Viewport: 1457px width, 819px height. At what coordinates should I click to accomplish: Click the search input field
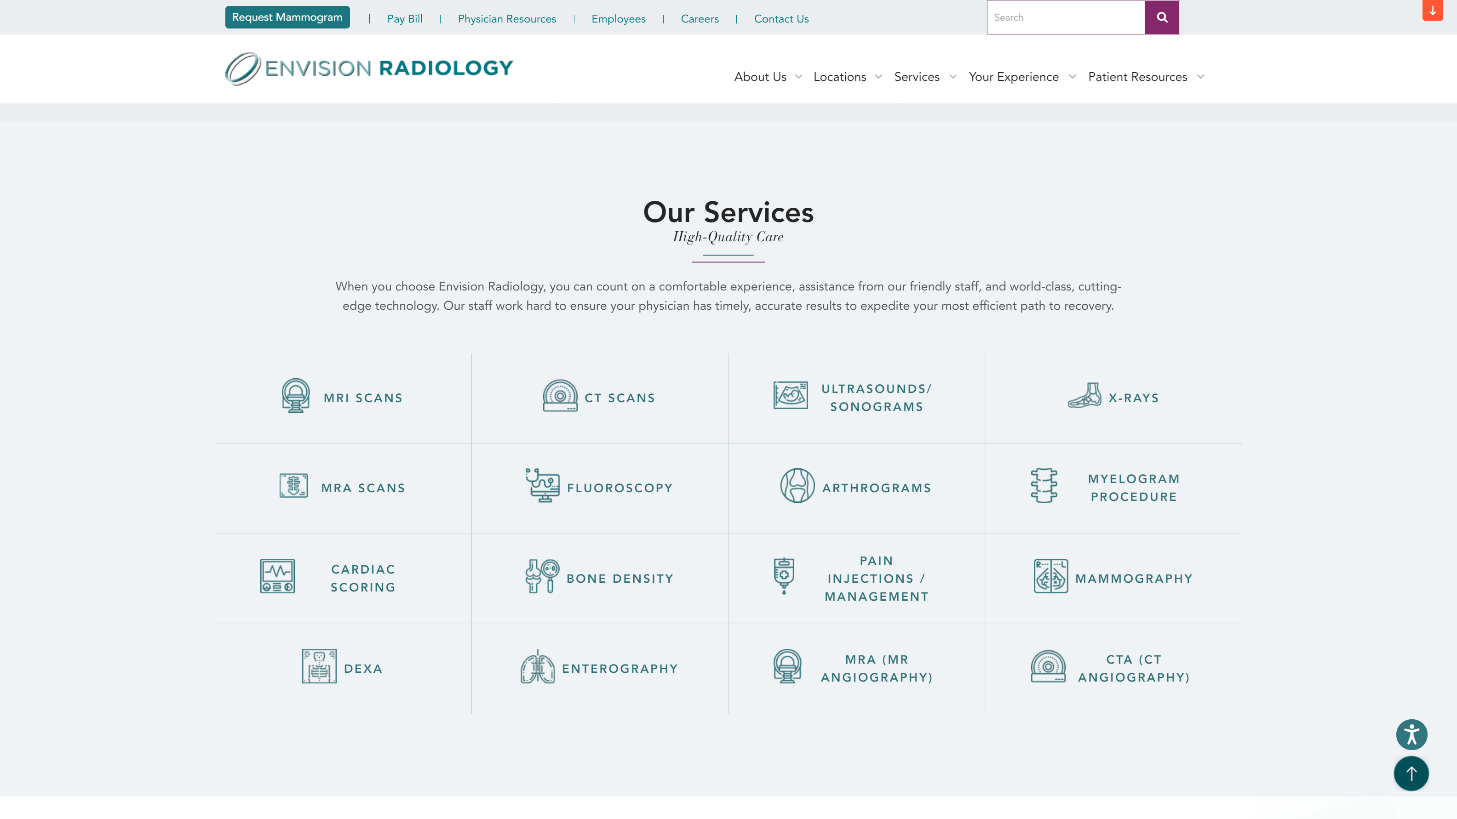1066,17
